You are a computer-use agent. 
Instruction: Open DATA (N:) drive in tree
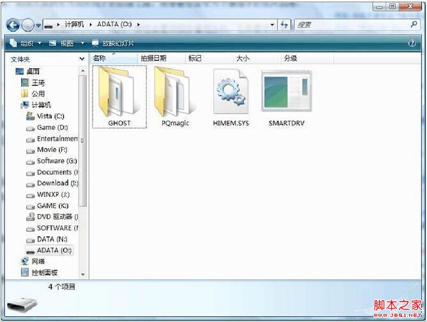(x=52, y=239)
